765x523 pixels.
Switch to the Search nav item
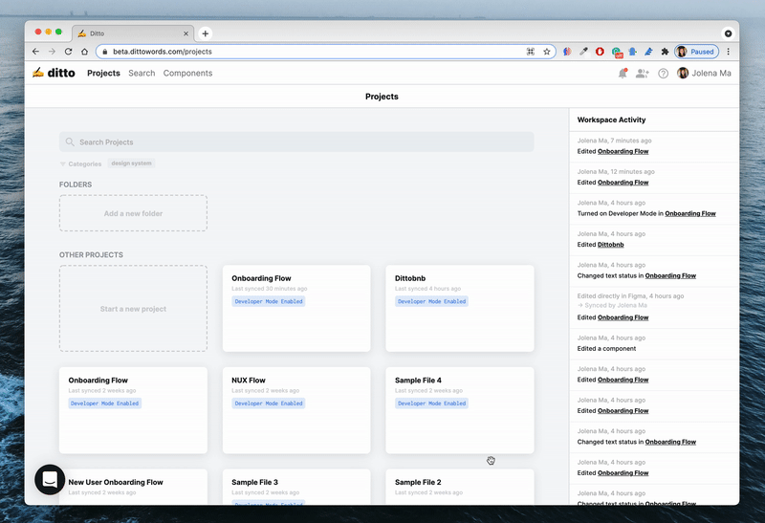pos(142,74)
